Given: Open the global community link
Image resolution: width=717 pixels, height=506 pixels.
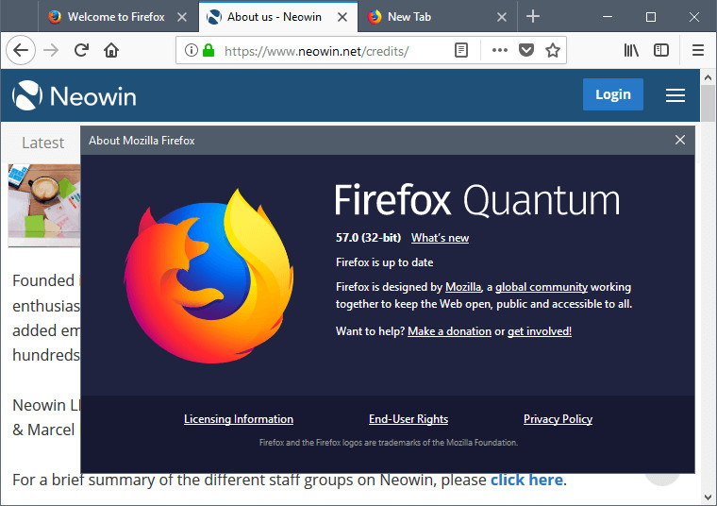Looking at the screenshot, I should (x=542, y=287).
